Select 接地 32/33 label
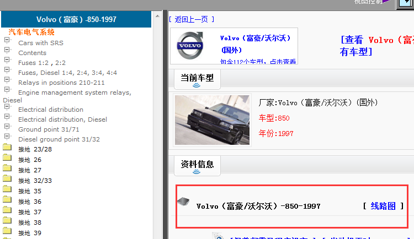This screenshot has width=414, height=239. pyautogui.click(x=35, y=181)
